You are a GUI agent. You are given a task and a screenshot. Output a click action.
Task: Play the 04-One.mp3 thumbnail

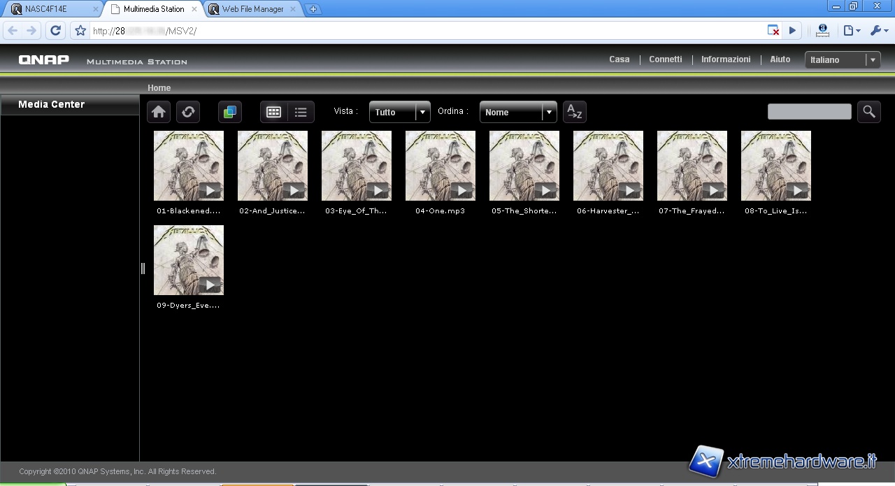[x=441, y=166]
